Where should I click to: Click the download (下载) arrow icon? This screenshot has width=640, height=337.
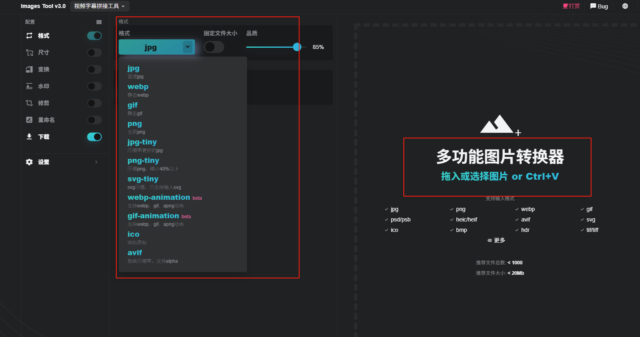(29, 137)
